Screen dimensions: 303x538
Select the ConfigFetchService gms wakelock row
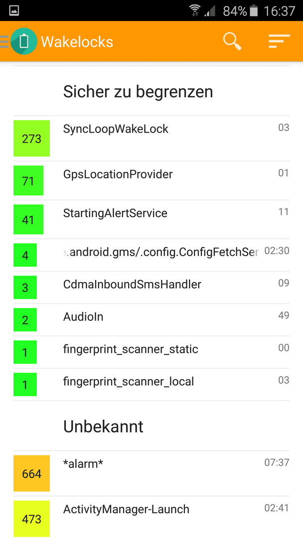(x=151, y=255)
